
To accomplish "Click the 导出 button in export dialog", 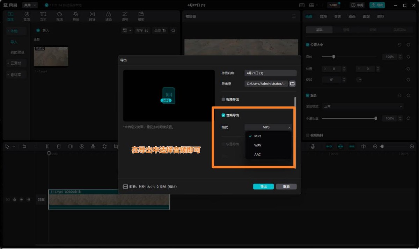I will [263, 186].
